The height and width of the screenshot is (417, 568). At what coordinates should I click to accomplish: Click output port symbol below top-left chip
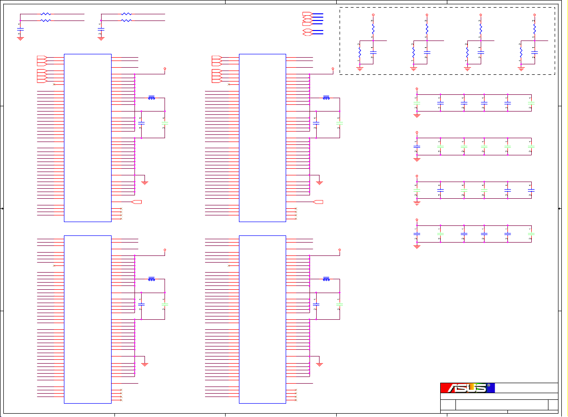tap(136, 202)
